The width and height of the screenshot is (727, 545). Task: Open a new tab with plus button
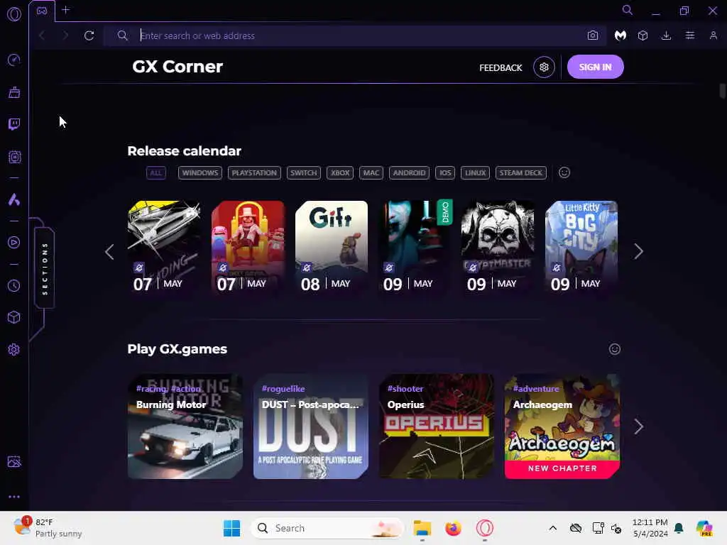[66, 10]
